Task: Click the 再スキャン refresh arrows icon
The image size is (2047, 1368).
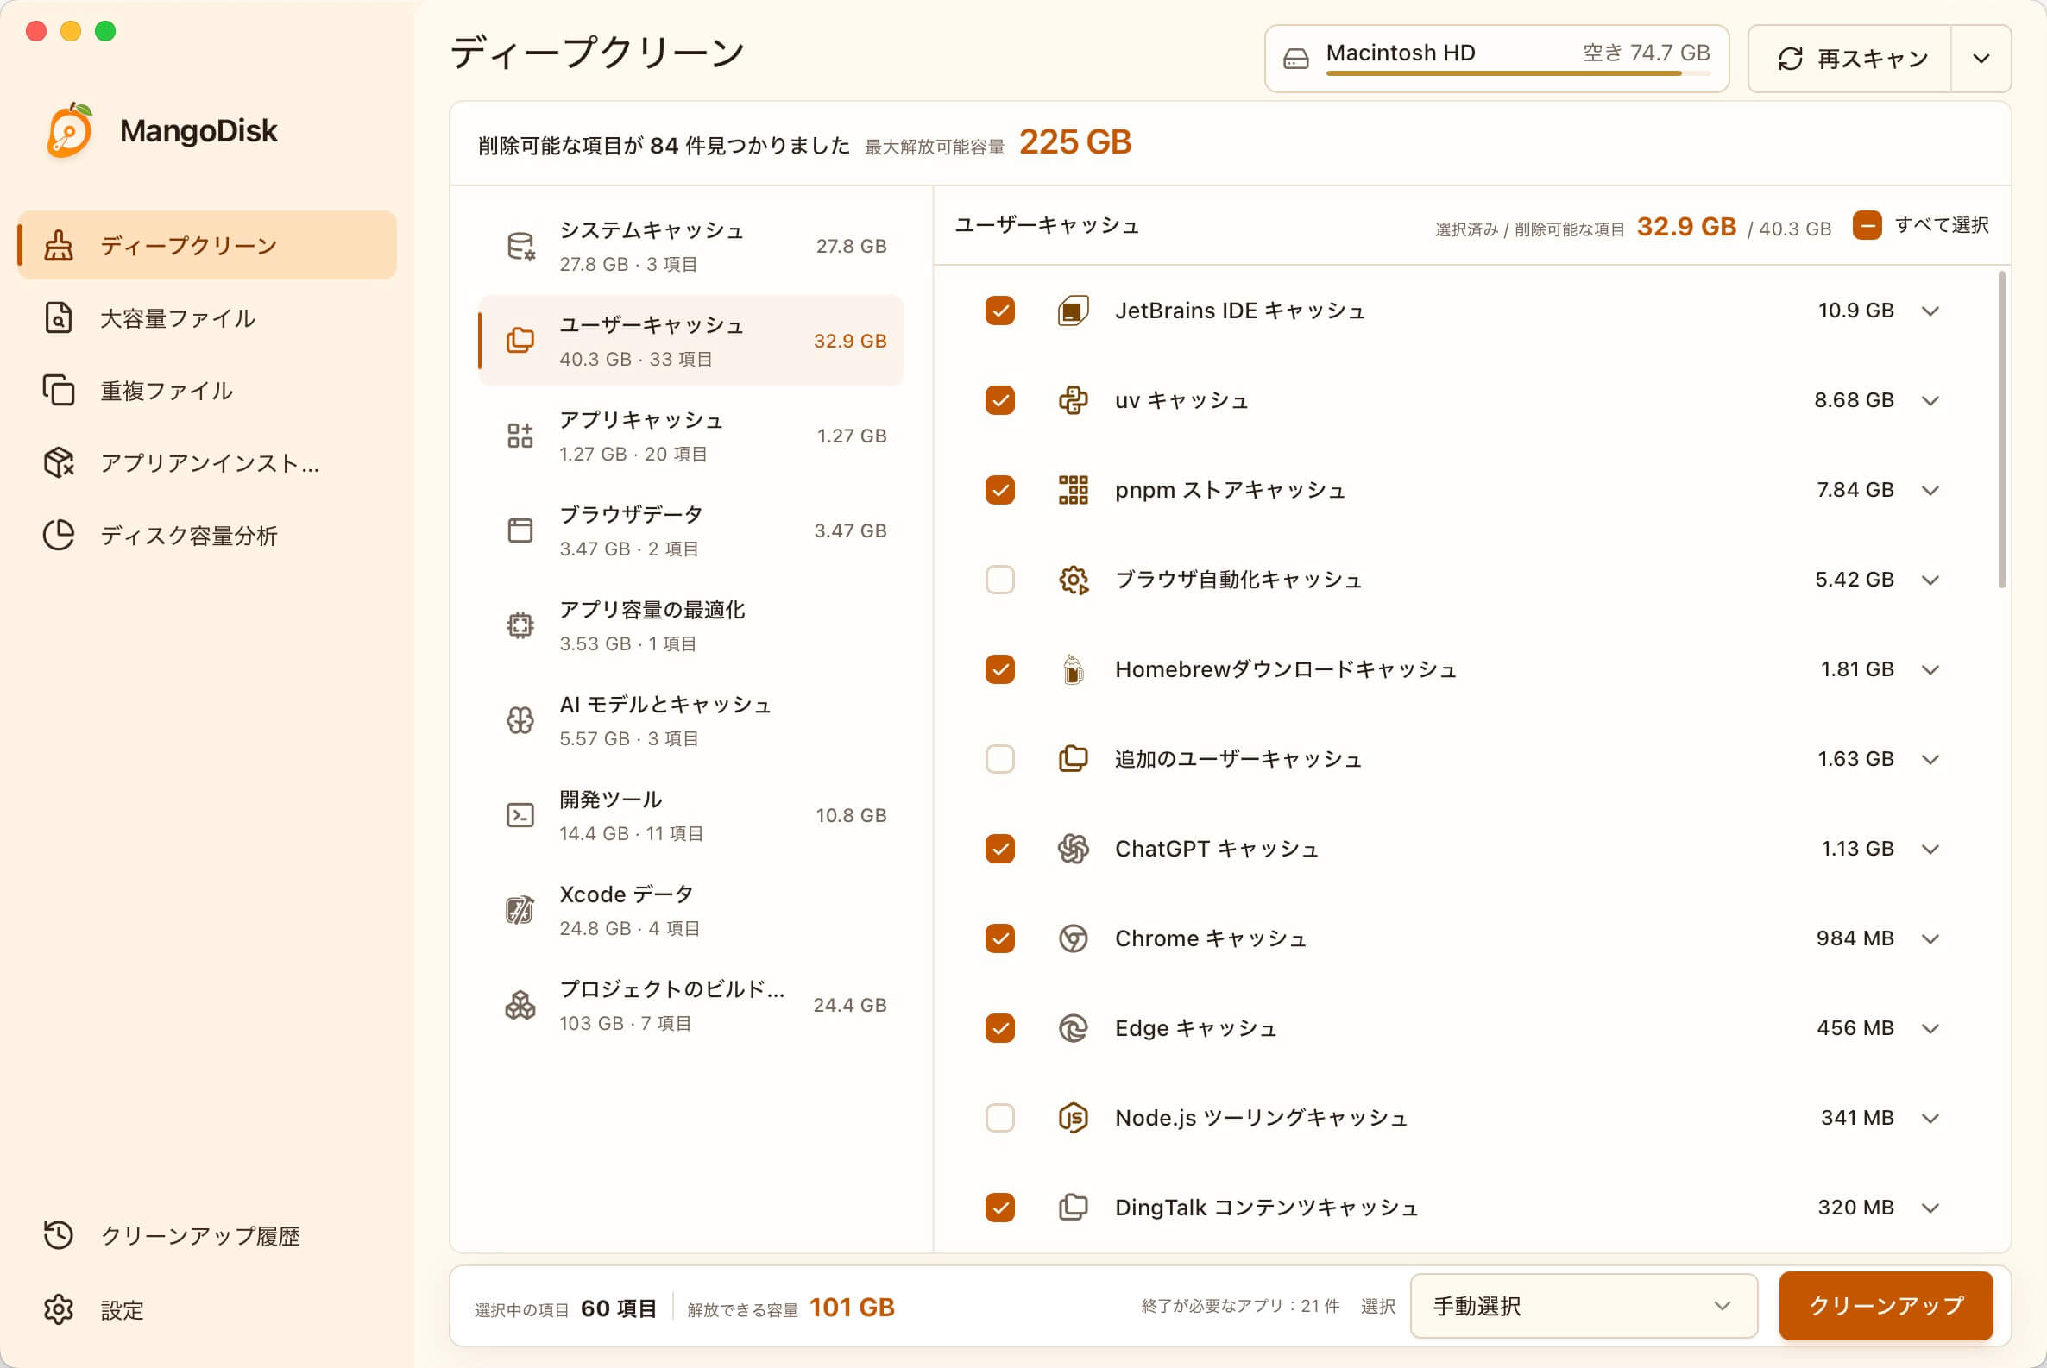Action: coord(1791,60)
